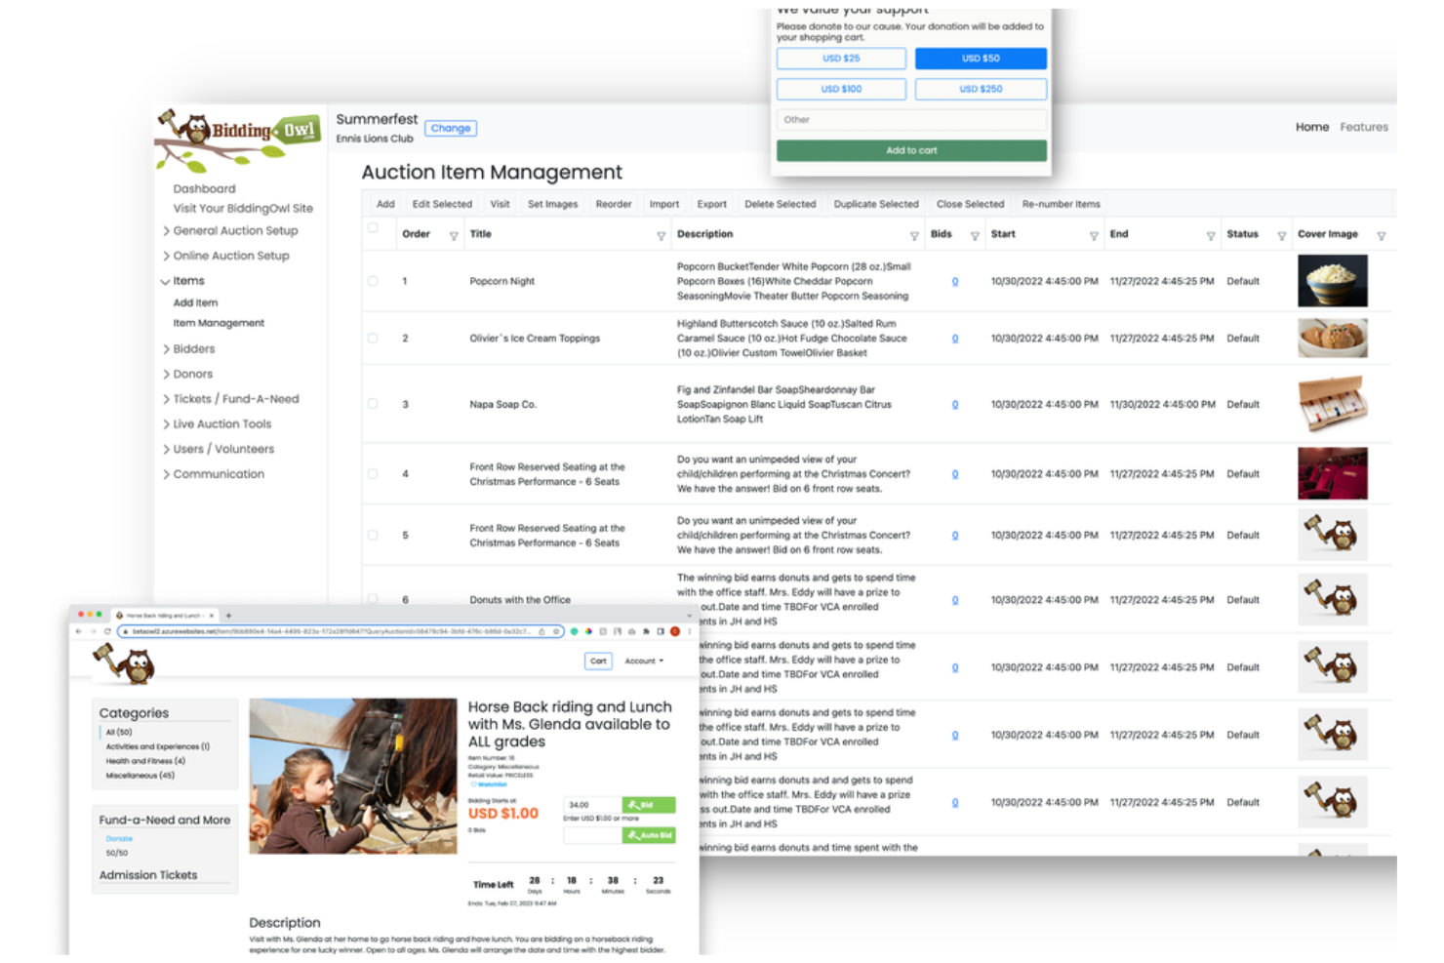Select Re-number Items in the toolbar
1444x963 pixels.
(x=1061, y=204)
